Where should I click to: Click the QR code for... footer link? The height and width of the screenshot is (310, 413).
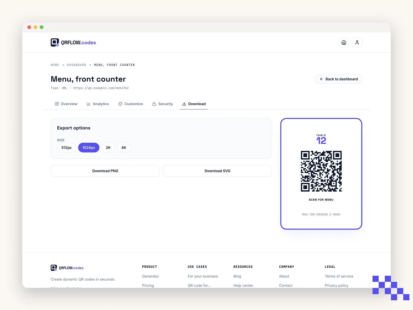point(199,285)
